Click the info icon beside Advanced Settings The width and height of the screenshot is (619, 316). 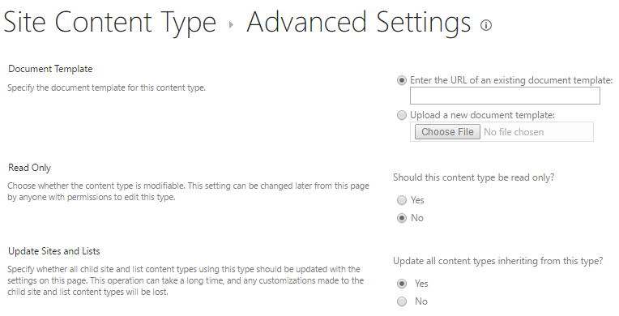point(486,25)
